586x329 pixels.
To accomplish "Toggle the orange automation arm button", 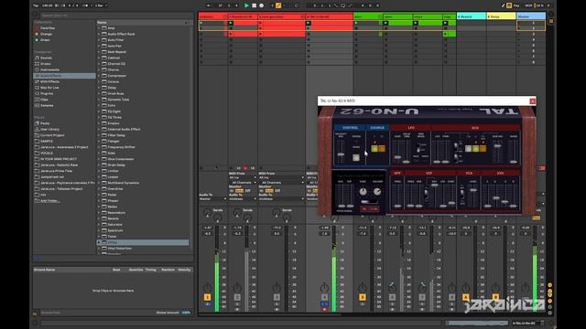I will [x=278, y=5].
